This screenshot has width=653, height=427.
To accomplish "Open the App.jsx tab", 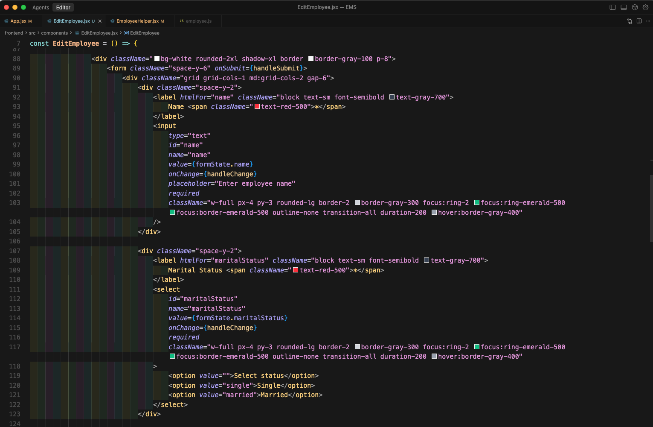I will point(21,21).
